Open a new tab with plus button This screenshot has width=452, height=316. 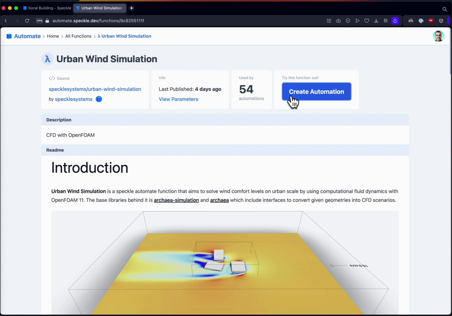[132, 8]
